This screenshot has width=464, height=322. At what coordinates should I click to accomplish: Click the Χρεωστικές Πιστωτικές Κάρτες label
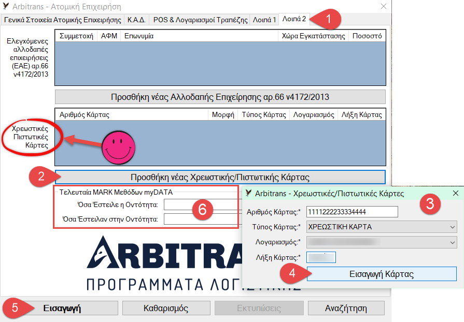click(x=30, y=137)
